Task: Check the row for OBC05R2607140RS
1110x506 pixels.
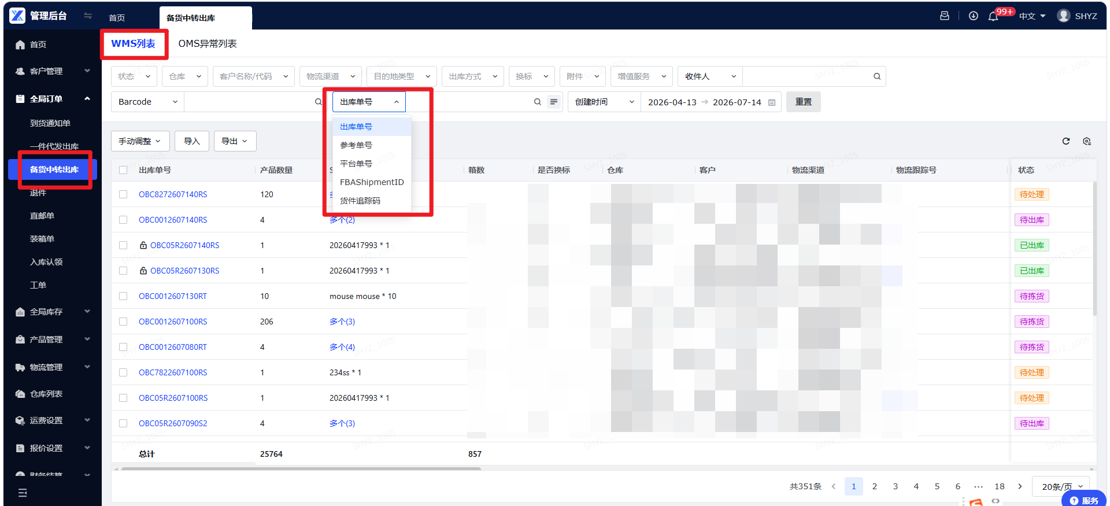Action: coord(123,245)
